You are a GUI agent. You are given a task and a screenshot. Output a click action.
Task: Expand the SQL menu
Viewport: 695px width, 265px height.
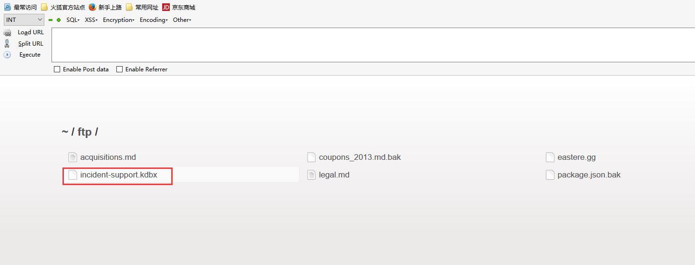pyautogui.click(x=73, y=20)
